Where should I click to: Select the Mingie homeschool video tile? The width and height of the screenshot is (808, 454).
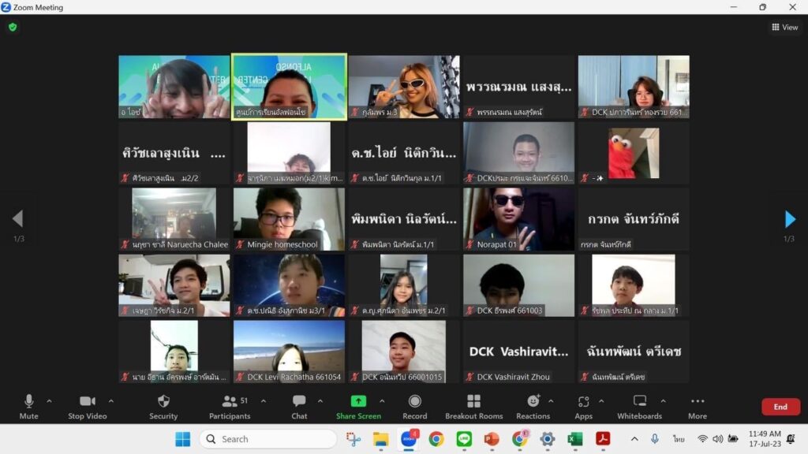289,218
